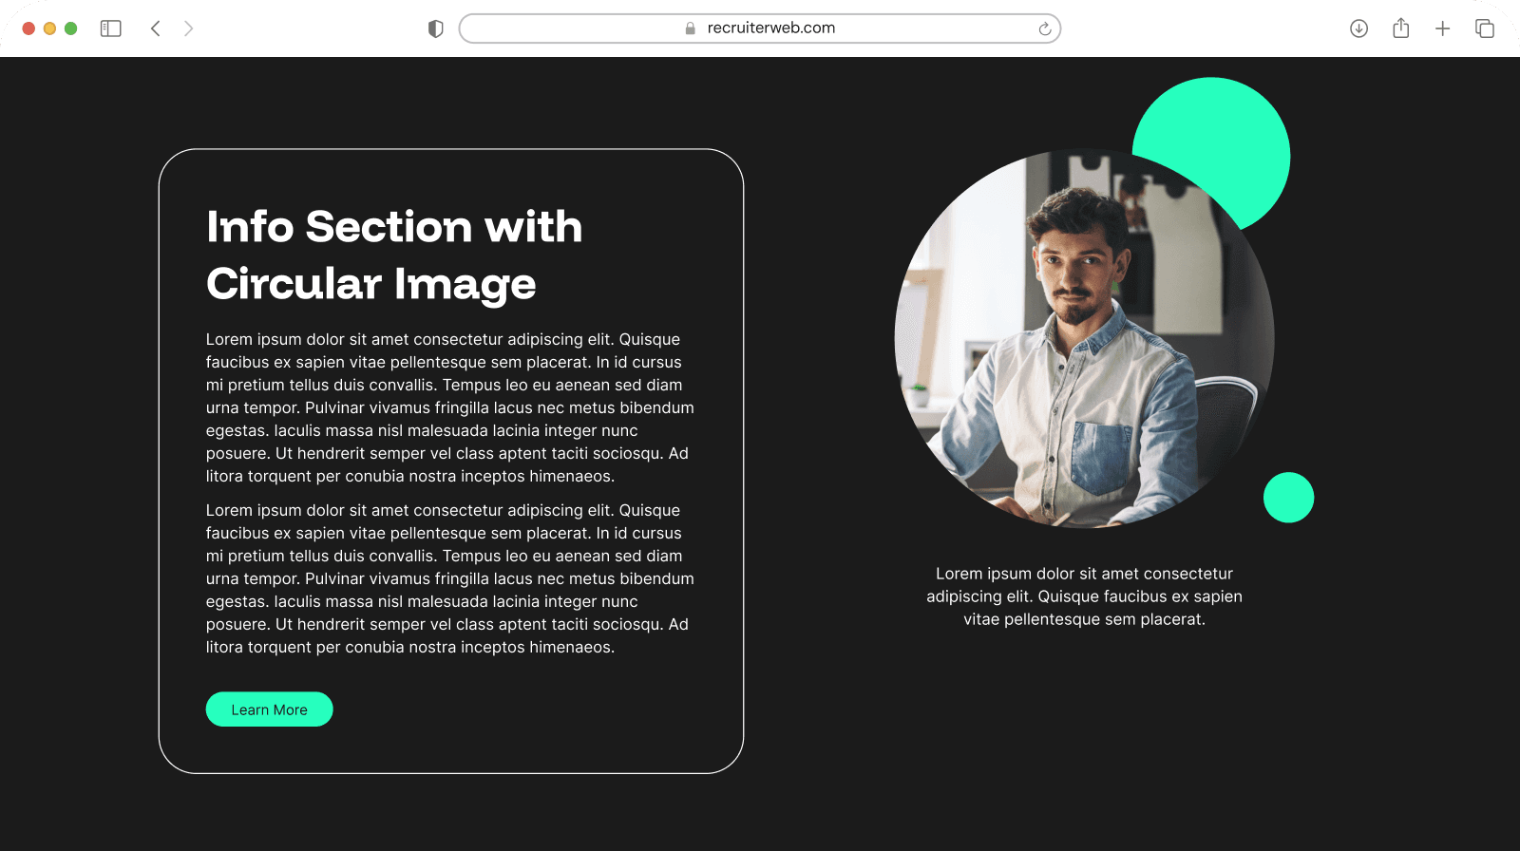Go forward to the next page
The width and height of the screenshot is (1520, 851).
coord(188,28)
